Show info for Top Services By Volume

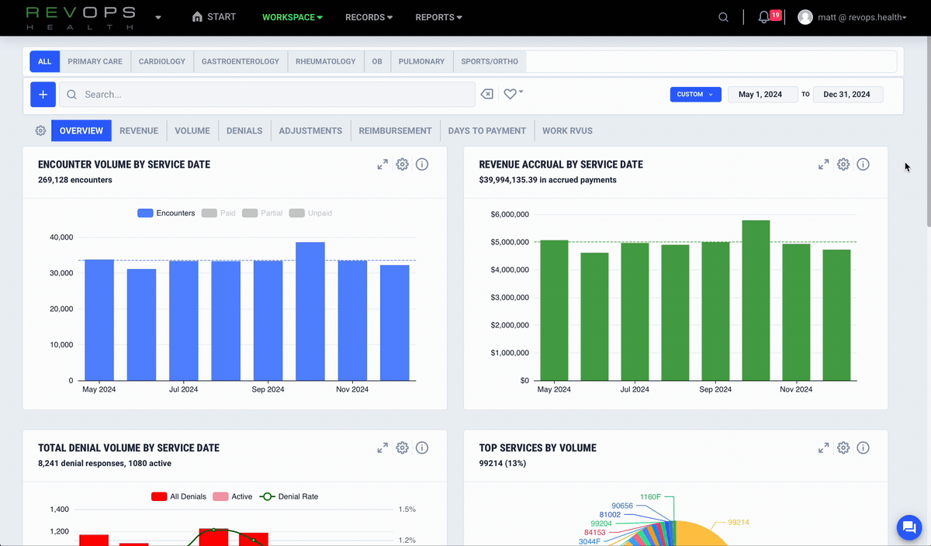[x=864, y=448]
